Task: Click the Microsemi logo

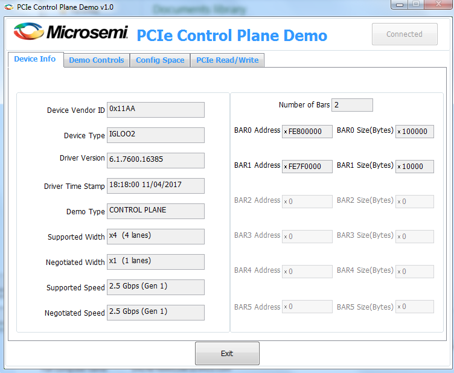Action: (71, 31)
